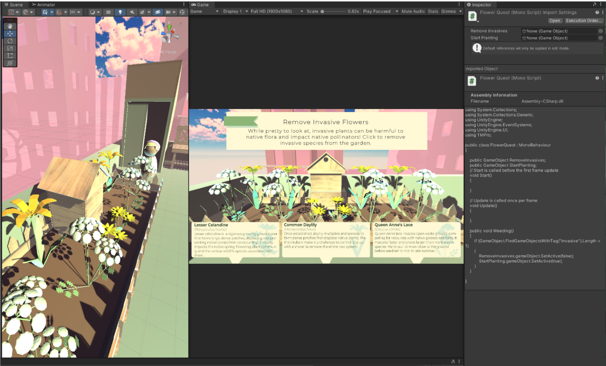
Task: Click the draw mode shading sphere icon
Action: (x=93, y=12)
